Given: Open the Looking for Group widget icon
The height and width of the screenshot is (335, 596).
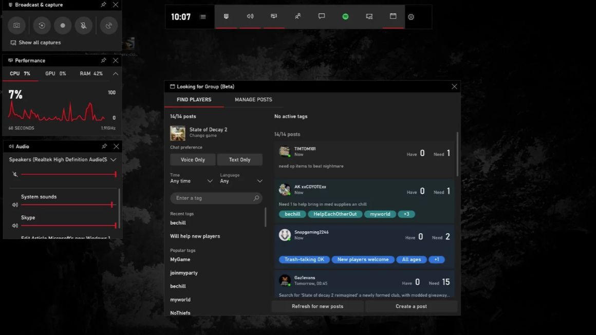Looking at the screenshot, I should coord(393,16).
